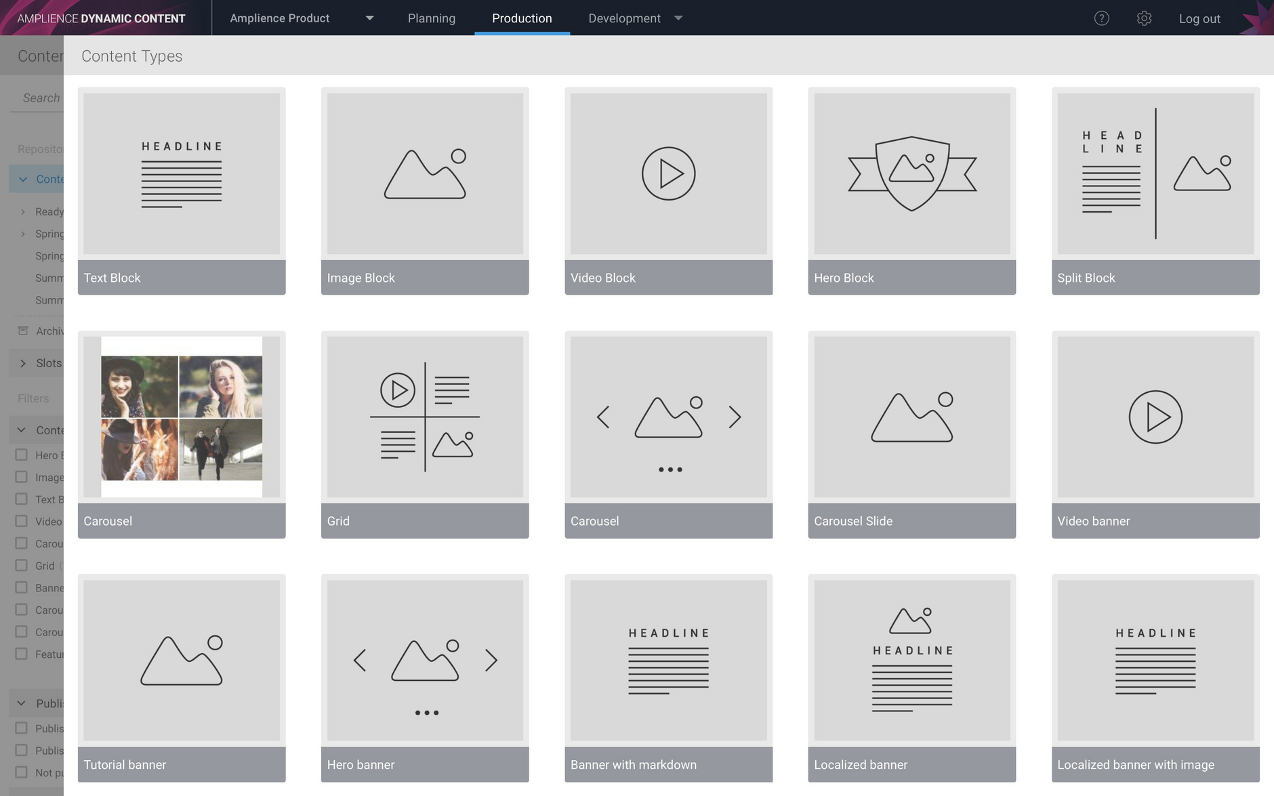Open the Development dropdown menu
The height and width of the screenshot is (796, 1274).
pos(634,18)
